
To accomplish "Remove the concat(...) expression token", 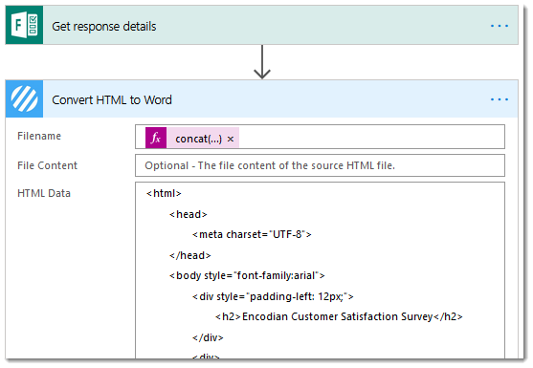I will coord(231,139).
